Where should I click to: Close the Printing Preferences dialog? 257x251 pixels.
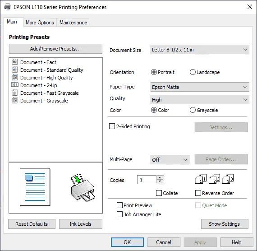point(250,7)
